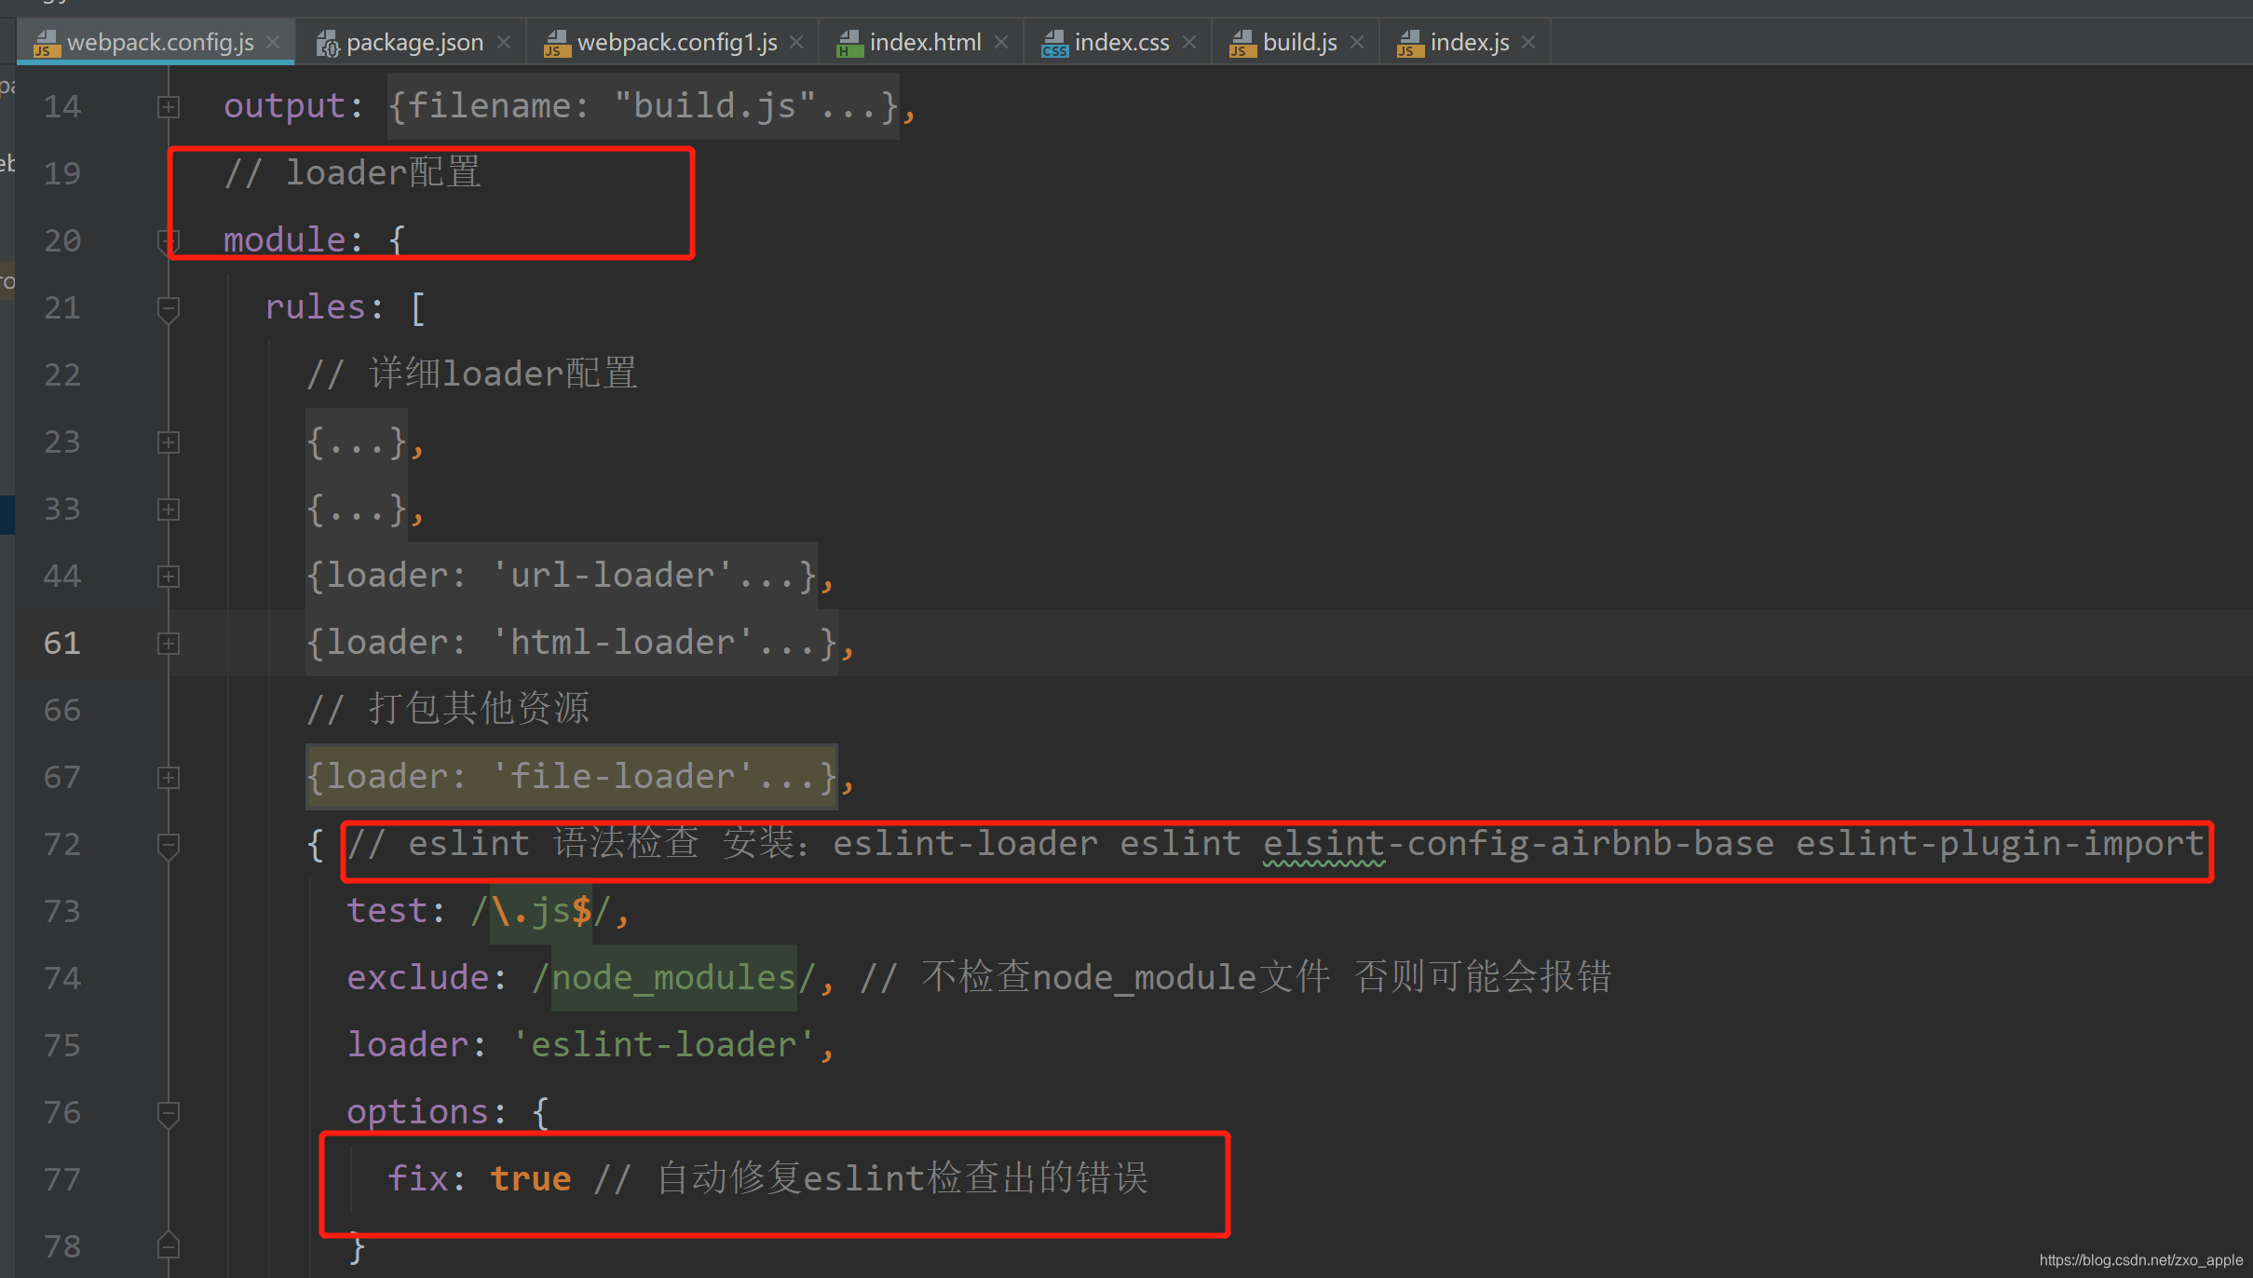Screen dimensions: 2253x1278
Task: Expand the folded object on line 33
Action: [x=169, y=510]
